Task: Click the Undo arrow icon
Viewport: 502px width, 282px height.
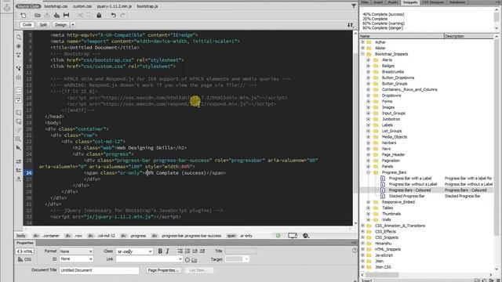Action: coord(113,15)
